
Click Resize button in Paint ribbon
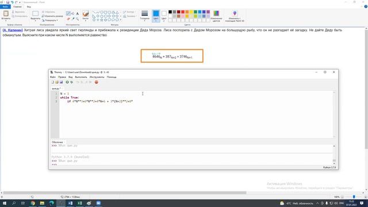point(52,16)
